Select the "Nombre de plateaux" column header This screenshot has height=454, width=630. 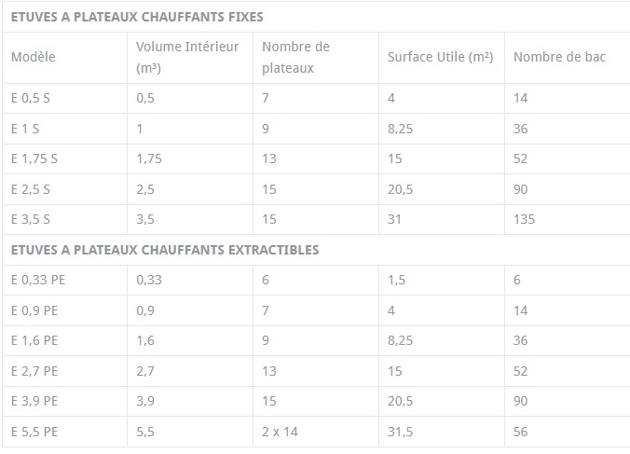[296, 57]
